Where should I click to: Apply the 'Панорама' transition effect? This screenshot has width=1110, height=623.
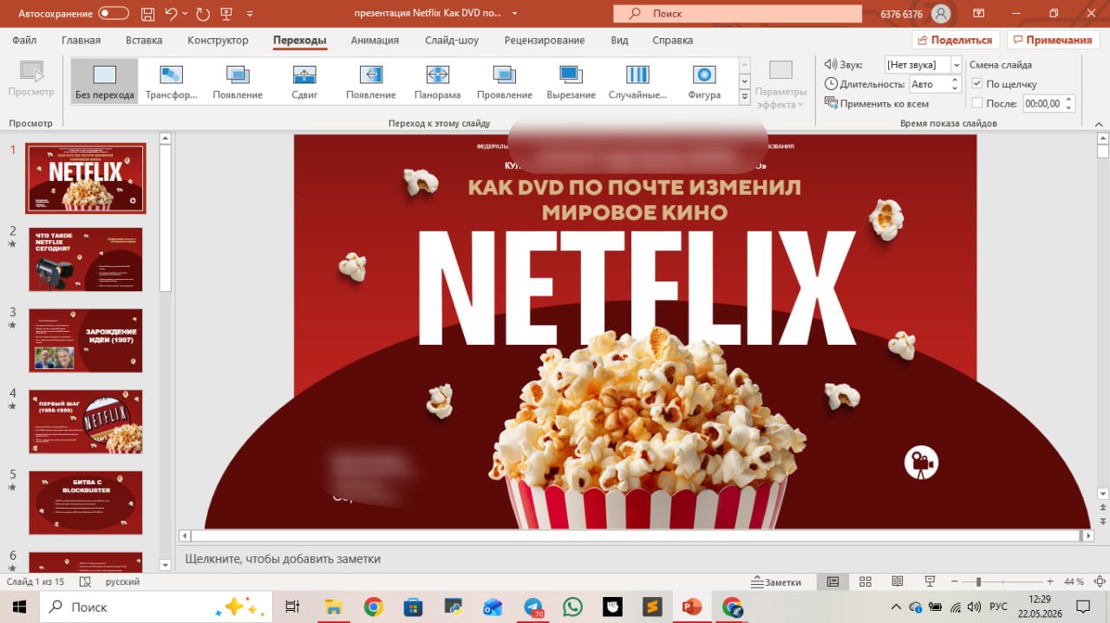coord(438,81)
